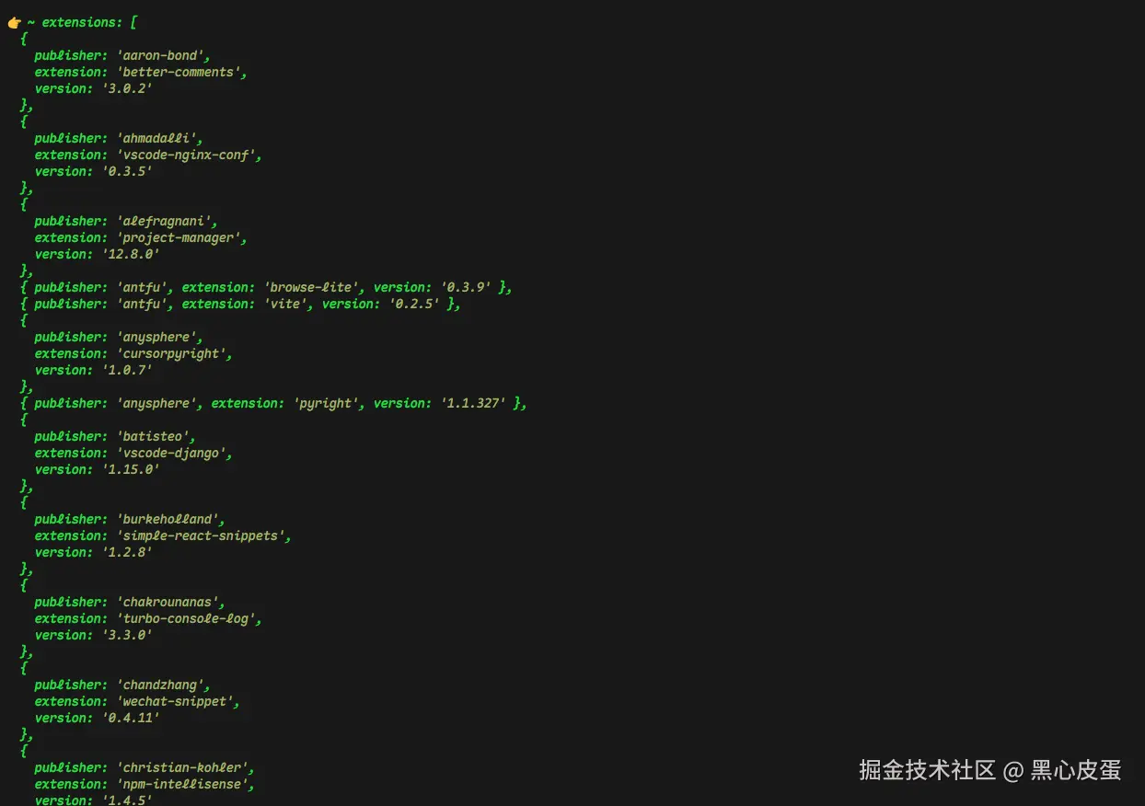This screenshot has height=806, width=1145.
Task: Select version '3.3.0'
Action: point(126,635)
